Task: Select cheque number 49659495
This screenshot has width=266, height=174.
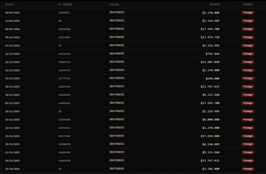Action: coord(64,95)
